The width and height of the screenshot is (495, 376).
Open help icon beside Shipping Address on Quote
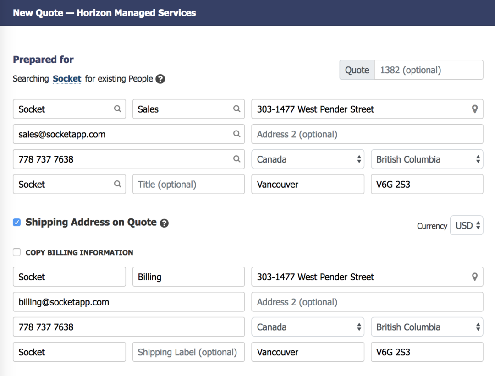tap(164, 223)
